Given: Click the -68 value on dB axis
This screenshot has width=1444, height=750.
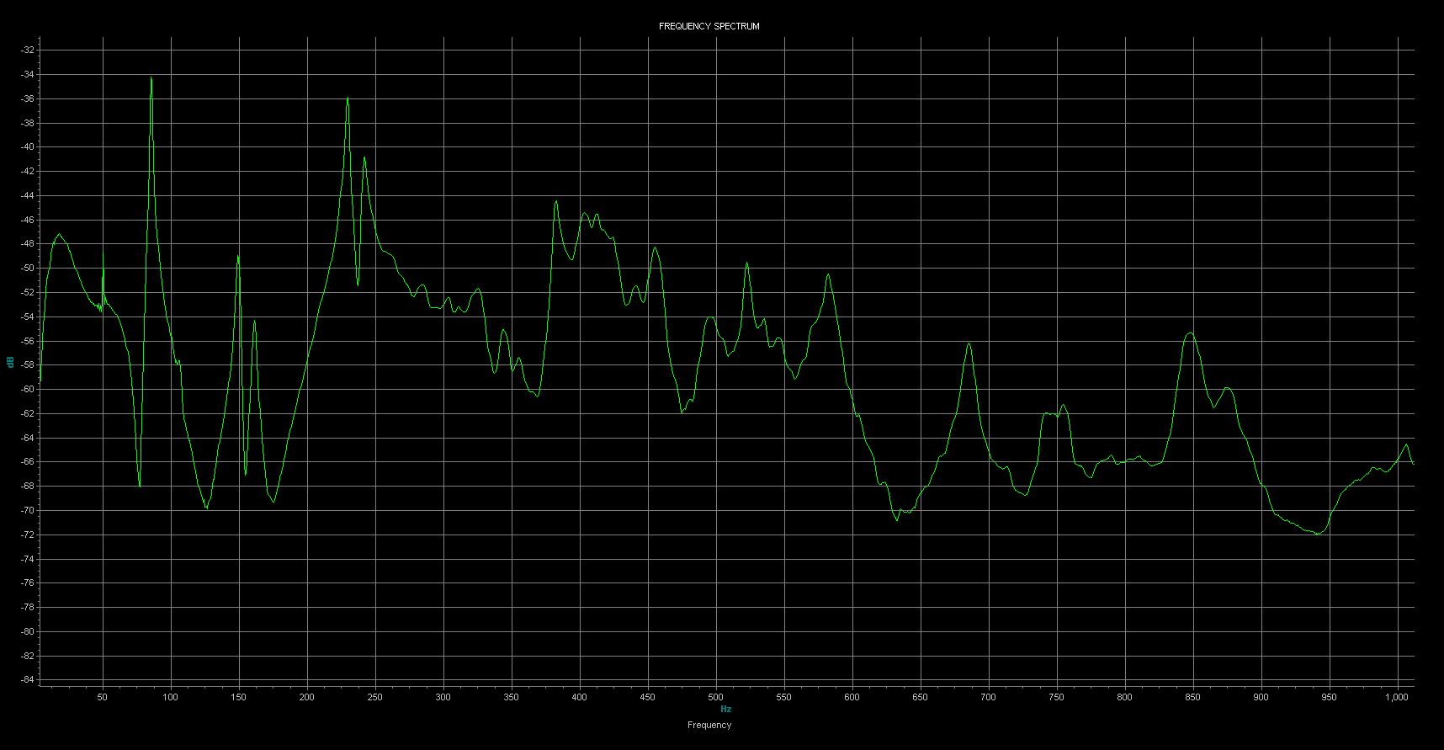Looking at the screenshot, I should pos(28,487).
